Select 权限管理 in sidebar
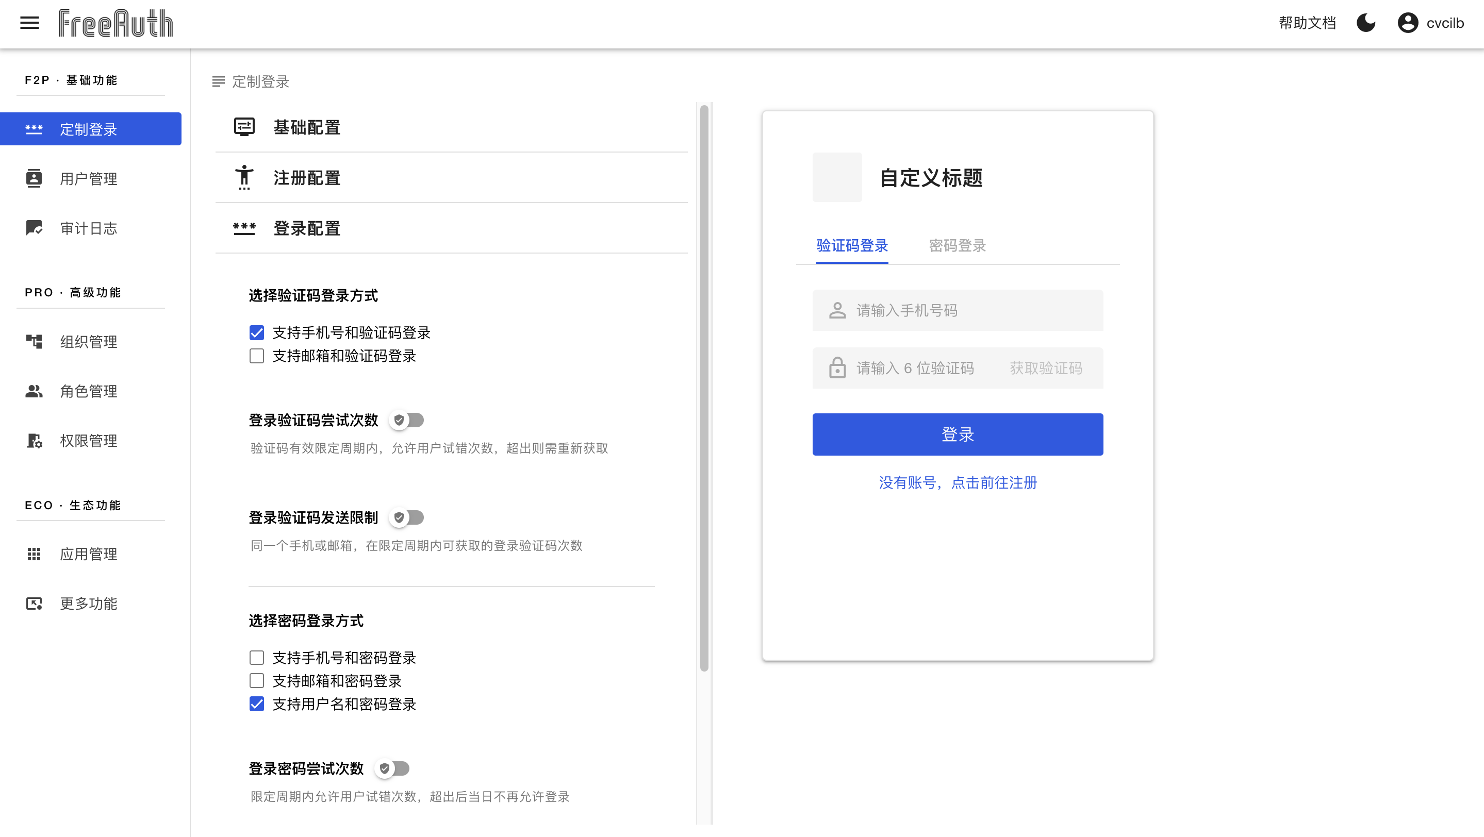The image size is (1484, 837). pyautogui.click(x=90, y=440)
